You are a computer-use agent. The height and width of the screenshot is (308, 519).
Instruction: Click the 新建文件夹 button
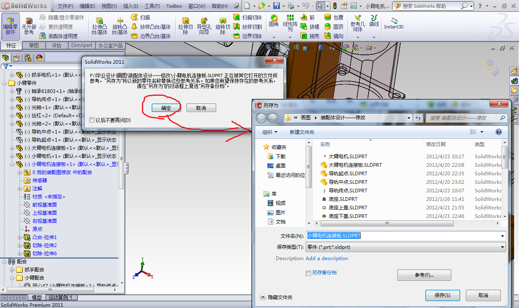pos(302,132)
